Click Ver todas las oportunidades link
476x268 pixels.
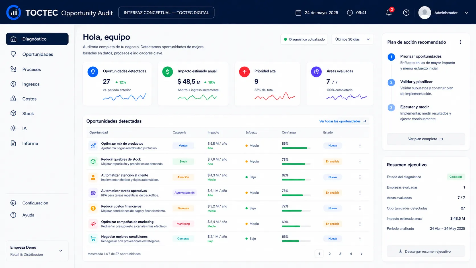343,121
